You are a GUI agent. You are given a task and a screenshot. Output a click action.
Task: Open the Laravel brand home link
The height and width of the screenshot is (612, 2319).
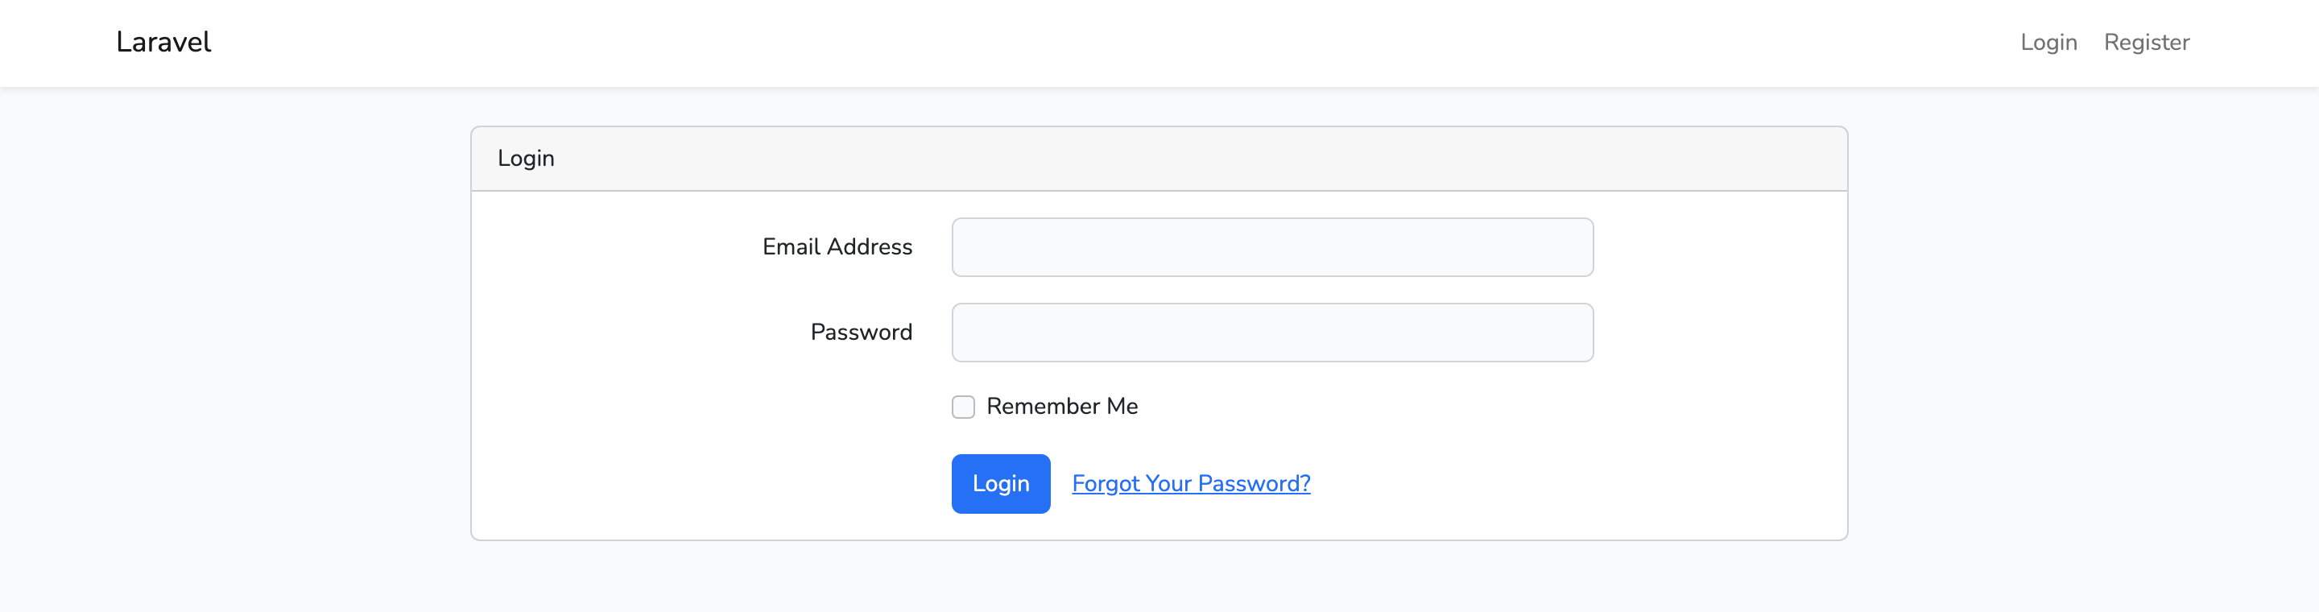tap(163, 43)
